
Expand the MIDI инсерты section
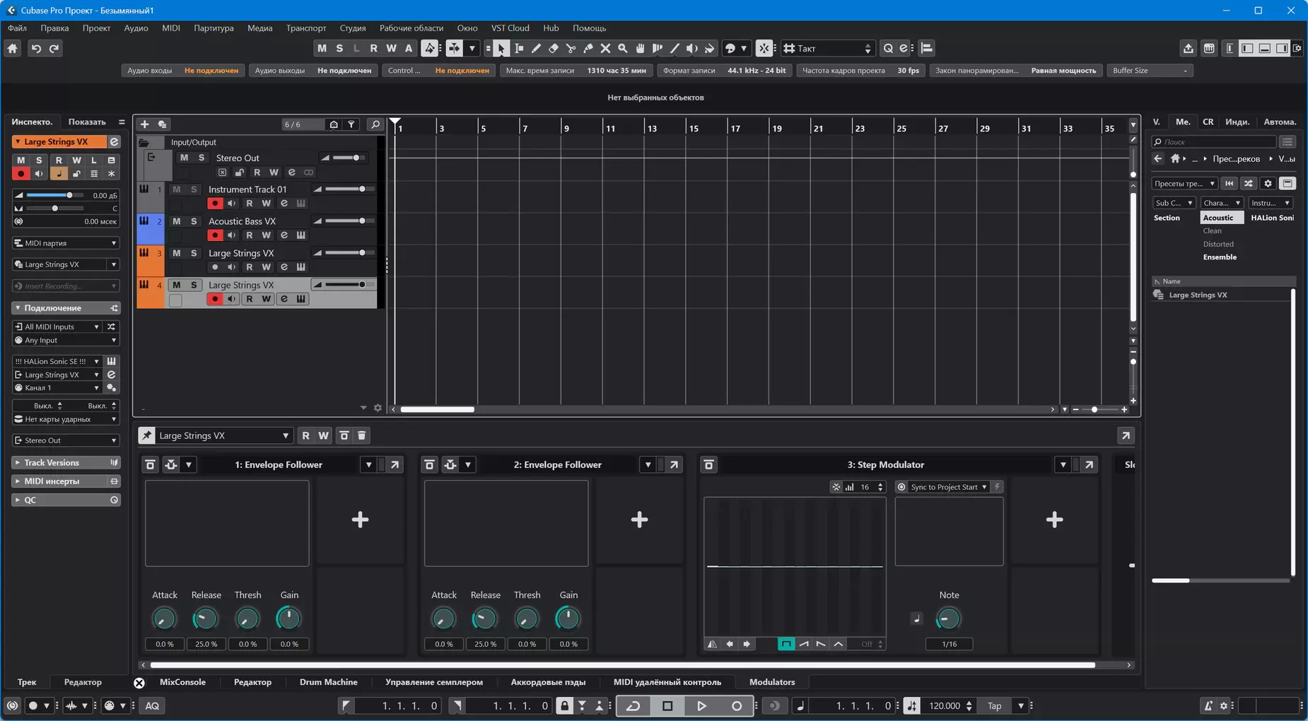click(x=66, y=481)
